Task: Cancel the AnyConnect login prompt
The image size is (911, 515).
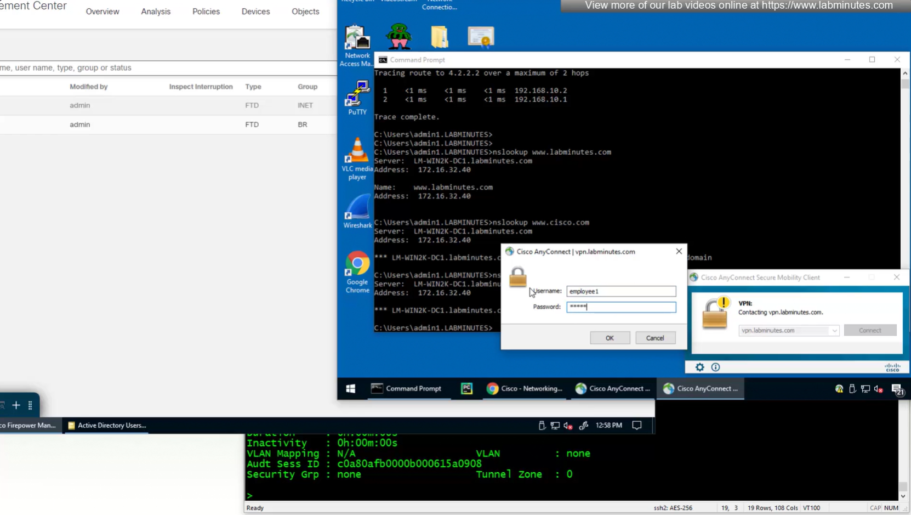Action: 654,338
